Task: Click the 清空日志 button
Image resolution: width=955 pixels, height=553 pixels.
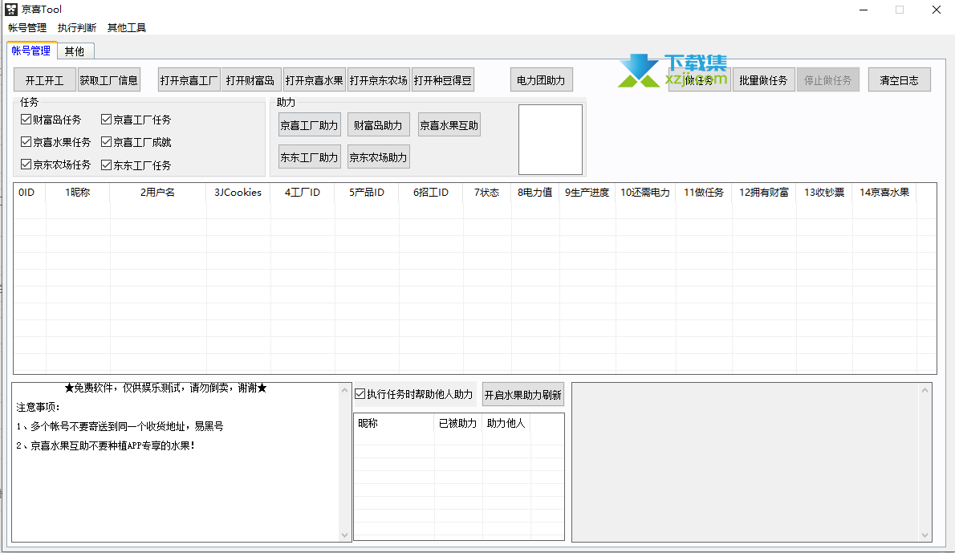Action: [x=899, y=79]
